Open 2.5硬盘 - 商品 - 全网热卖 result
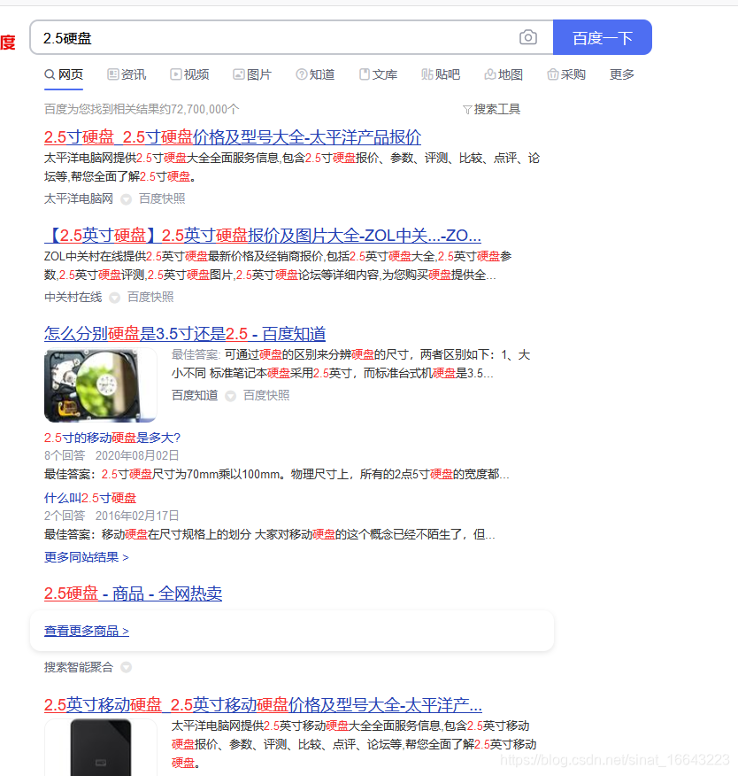 133,594
